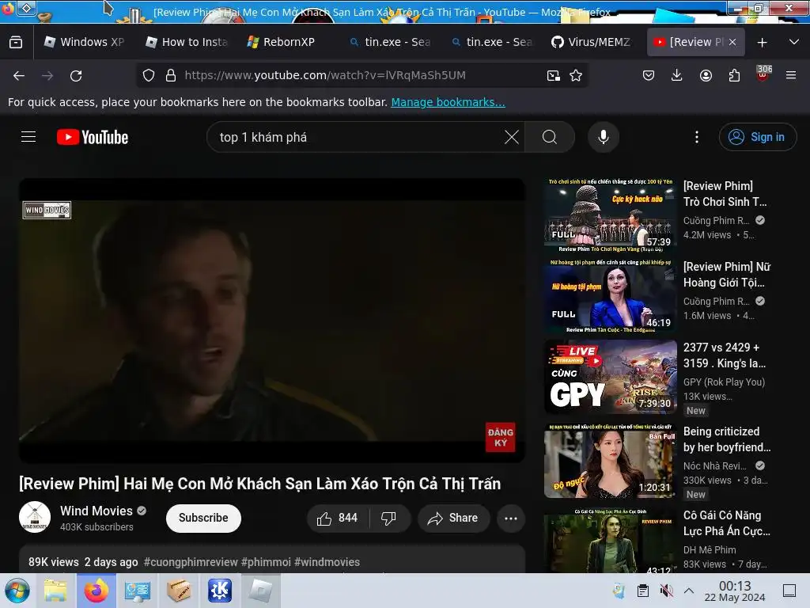Expand hidden system tray icons
Image resolution: width=810 pixels, height=608 pixels.
click(x=689, y=591)
